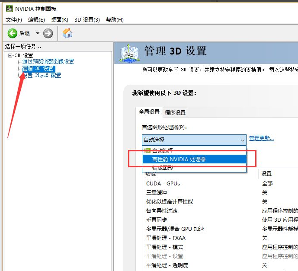Open back history dropdown arrow
Viewport: 298px width, 271px height.
point(38,33)
